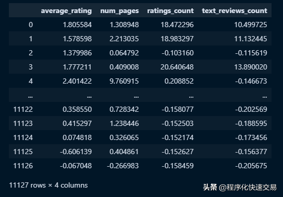The width and height of the screenshot is (283, 197).
Task: Select row index 0
Action: [x=31, y=25]
